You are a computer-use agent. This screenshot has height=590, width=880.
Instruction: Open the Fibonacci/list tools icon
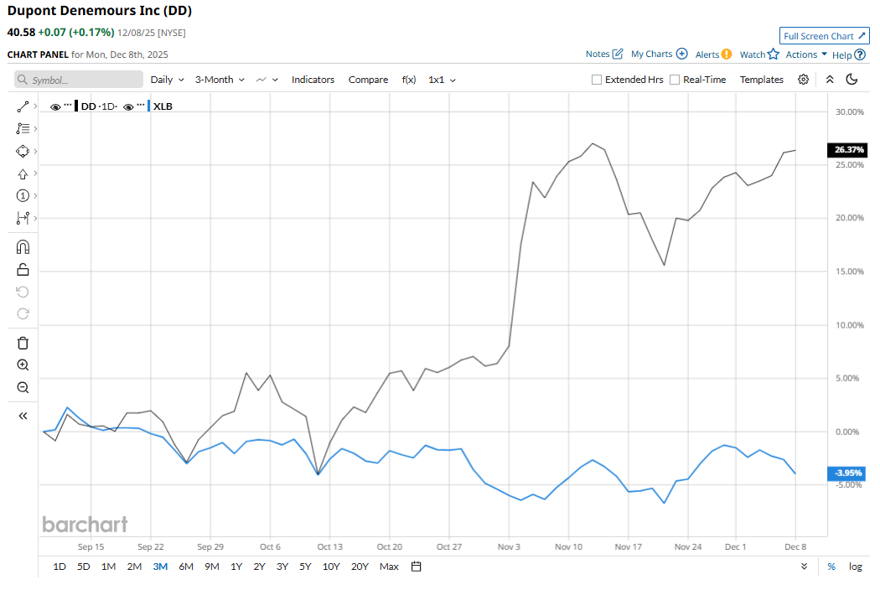point(23,128)
